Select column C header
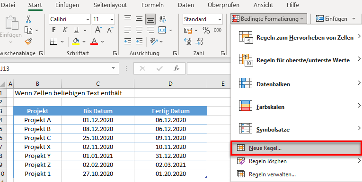 pyautogui.click(x=98, y=84)
